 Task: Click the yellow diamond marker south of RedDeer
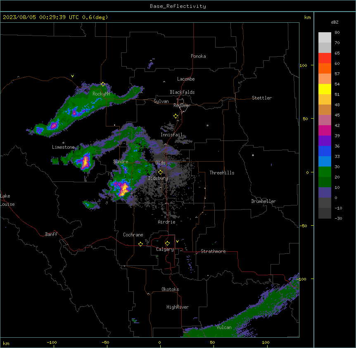tap(176, 116)
